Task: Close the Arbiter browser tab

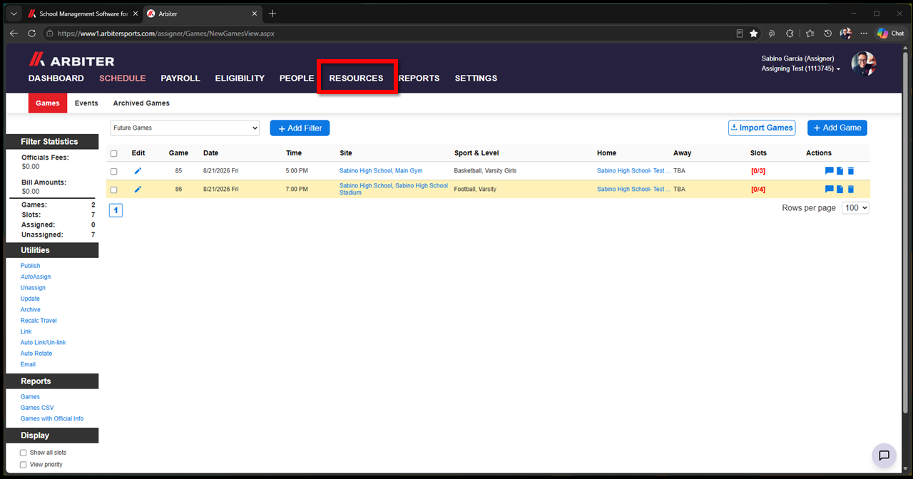Action: click(x=255, y=14)
